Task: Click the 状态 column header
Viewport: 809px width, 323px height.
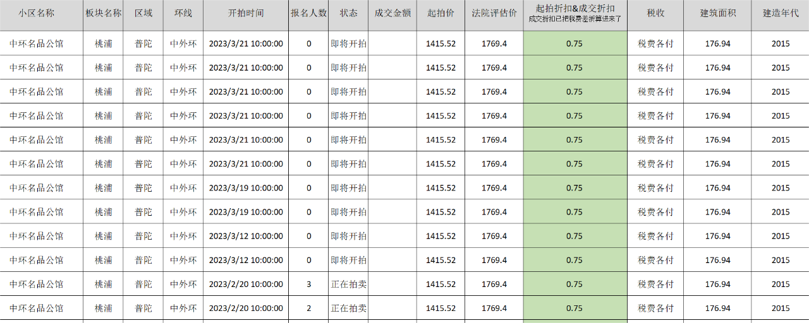Action: coord(348,13)
